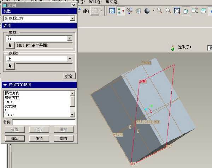This screenshot has height=168, width=212.
Task: Open the 参照2 direction dropdown showing 上
Action: click(x=70, y=59)
